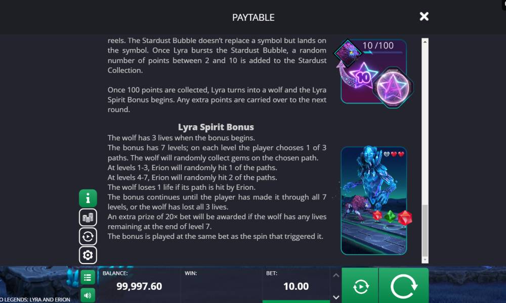The image size is (506, 303).
Task: Open the gear settings icon
Action: pos(88,255)
